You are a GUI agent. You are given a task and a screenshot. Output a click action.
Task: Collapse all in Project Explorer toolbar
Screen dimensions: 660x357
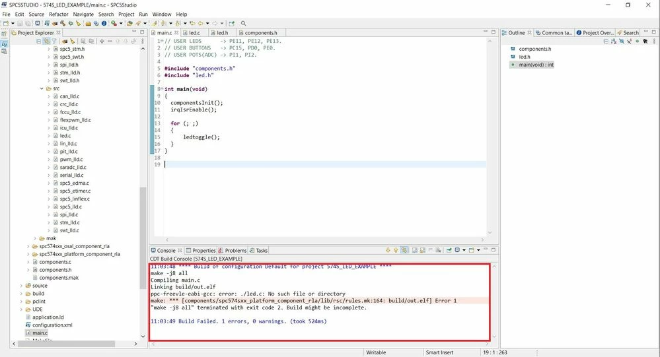coord(39,41)
